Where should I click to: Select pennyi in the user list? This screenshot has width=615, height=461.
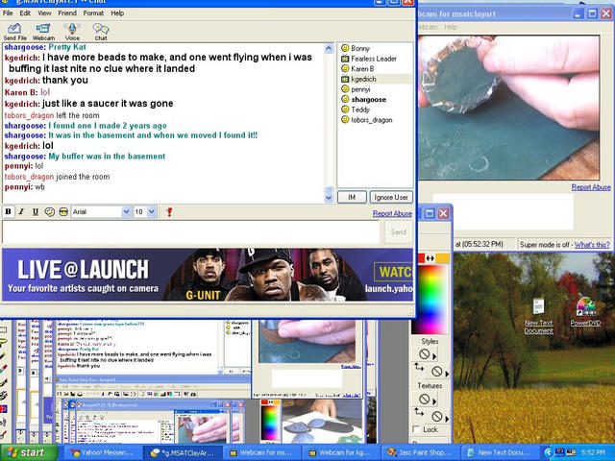click(x=360, y=89)
